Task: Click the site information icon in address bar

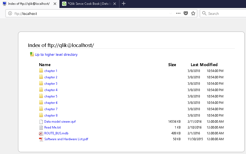Action: tap(10, 13)
